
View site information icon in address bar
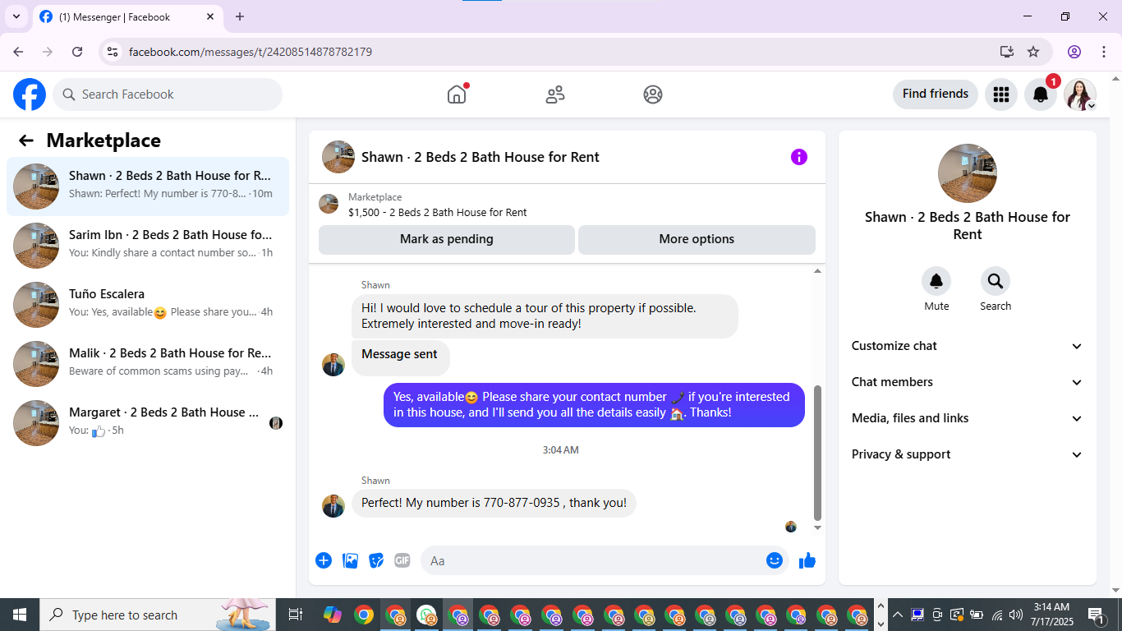click(x=113, y=52)
